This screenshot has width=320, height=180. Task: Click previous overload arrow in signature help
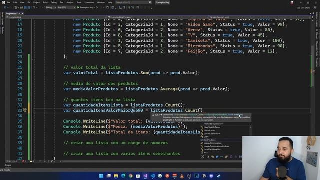[153, 115]
